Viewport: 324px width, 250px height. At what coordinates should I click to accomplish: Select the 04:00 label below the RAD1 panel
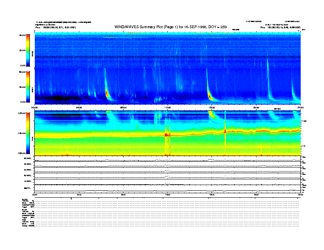(x=79, y=107)
